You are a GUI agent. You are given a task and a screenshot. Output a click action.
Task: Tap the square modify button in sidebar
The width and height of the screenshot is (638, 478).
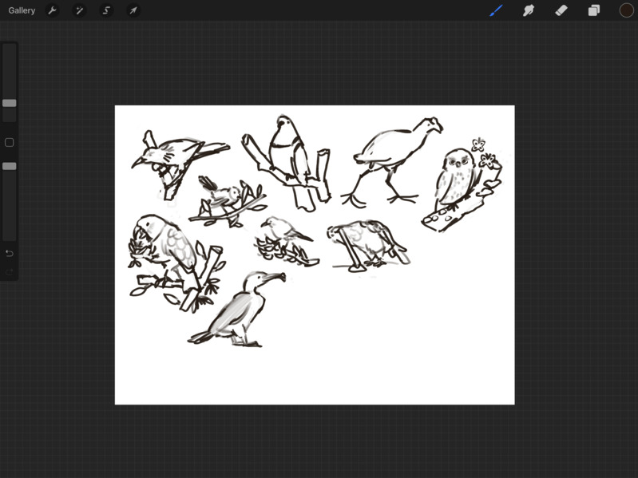pyautogui.click(x=10, y=142)
